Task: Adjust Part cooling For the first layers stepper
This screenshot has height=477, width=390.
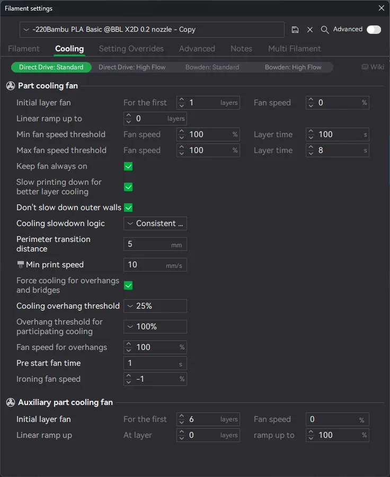Action: [181, 103]
